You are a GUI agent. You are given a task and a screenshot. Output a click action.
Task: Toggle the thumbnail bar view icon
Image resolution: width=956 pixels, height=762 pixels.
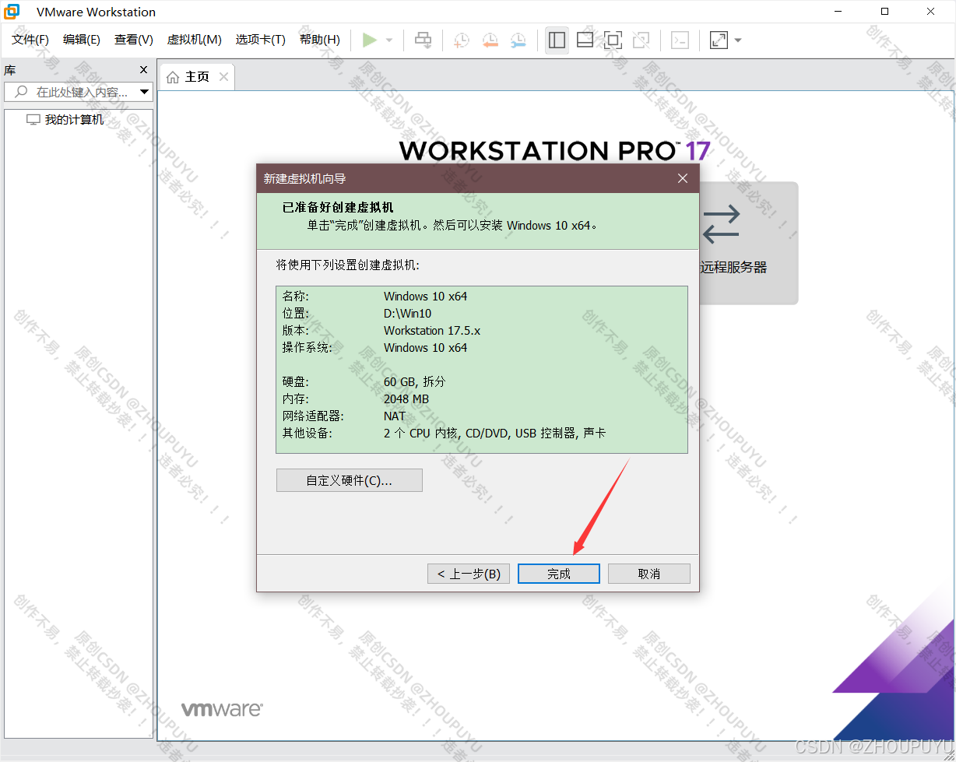coord(585,40)
